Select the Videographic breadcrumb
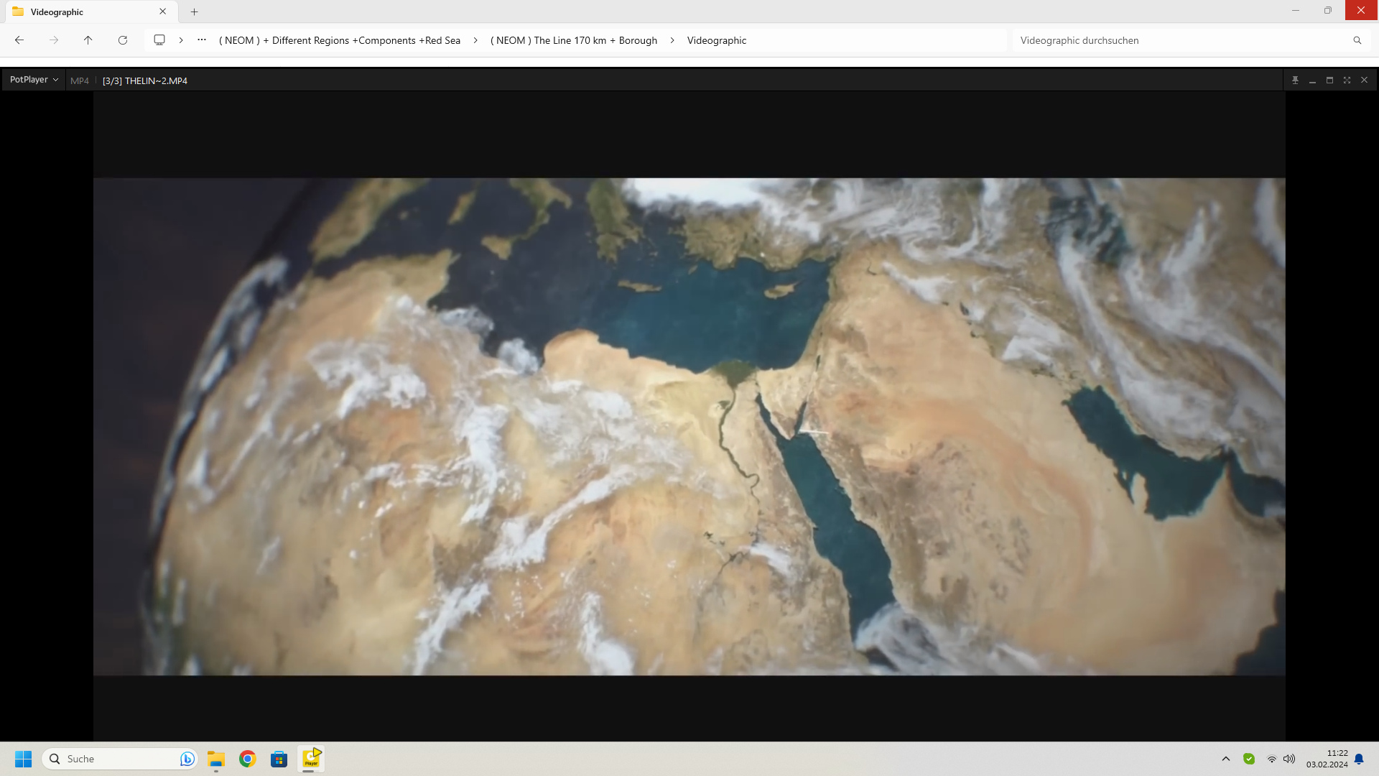1379x776 pixels. coord(717,40)
